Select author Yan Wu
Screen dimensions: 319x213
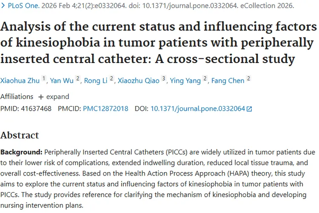coord(63,81)
